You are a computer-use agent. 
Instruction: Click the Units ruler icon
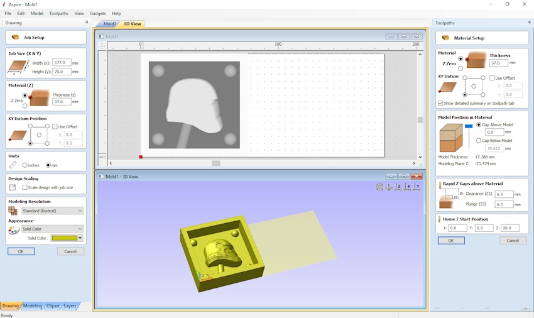point(13,165)
